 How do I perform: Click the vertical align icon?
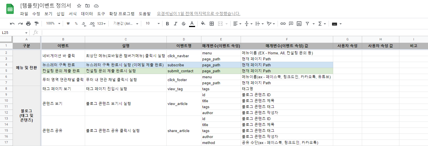coord(247,24)
